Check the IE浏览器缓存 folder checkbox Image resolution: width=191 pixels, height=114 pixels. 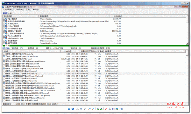(x=4, y=21)
